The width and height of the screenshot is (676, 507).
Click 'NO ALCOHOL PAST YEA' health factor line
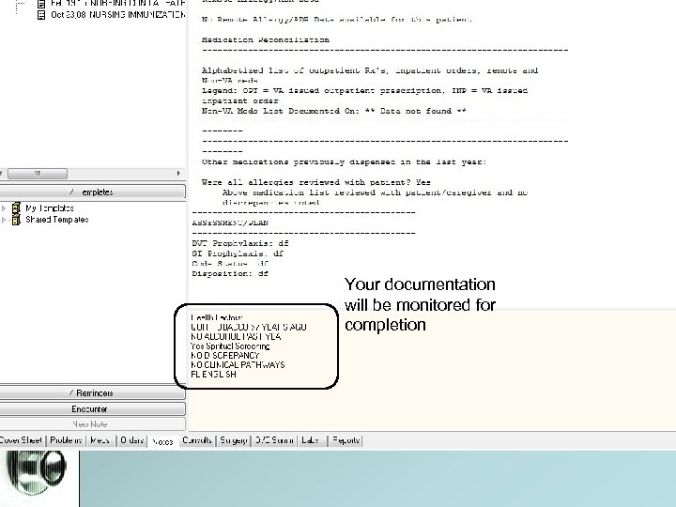[236, 337]
